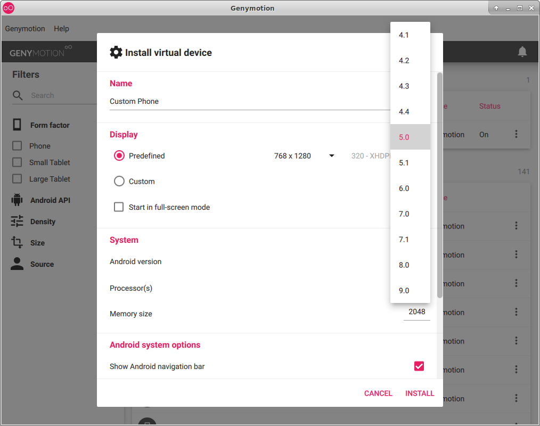540x426 pixels.
Task: Select the Custom display radio button
Action: click(119, 181)
